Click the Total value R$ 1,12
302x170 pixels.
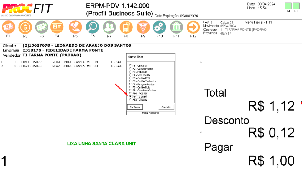271,106
